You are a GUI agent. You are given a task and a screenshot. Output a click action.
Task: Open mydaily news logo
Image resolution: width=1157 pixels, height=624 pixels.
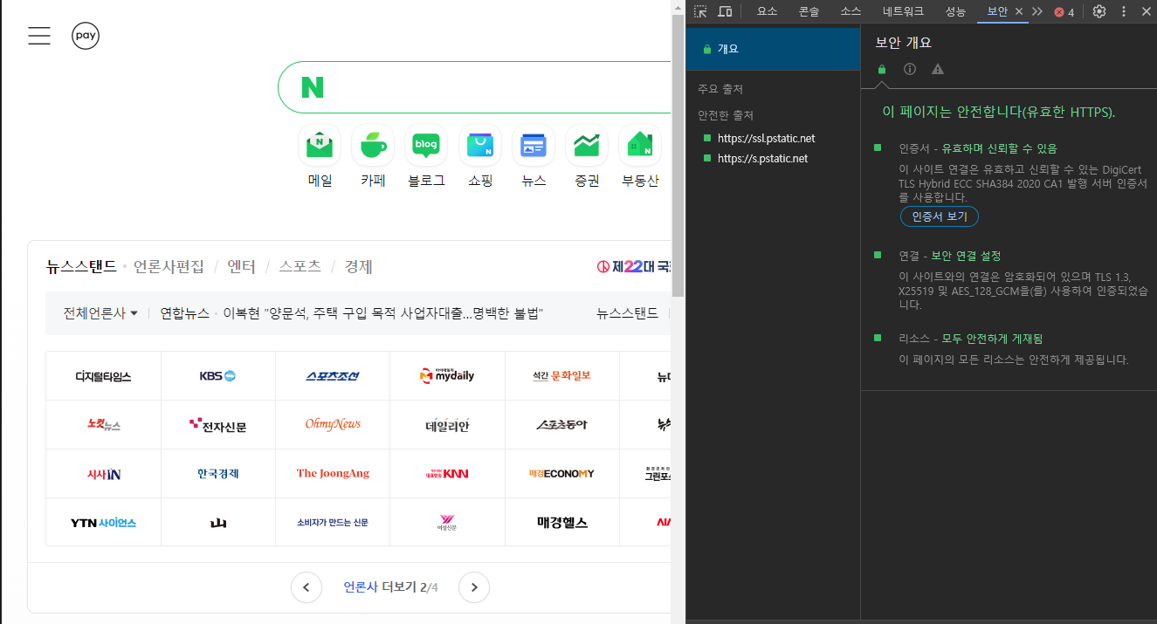point(447,376)
